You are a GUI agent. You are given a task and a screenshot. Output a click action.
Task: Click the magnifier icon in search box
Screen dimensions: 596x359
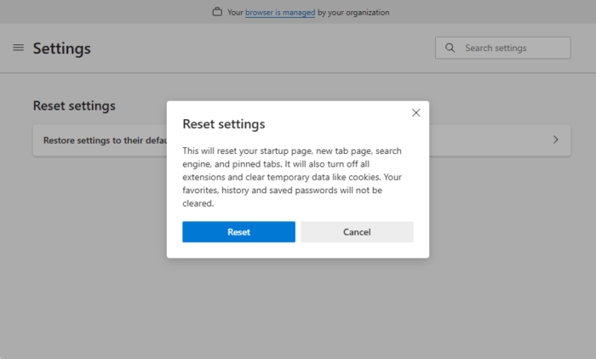[450, 48]
